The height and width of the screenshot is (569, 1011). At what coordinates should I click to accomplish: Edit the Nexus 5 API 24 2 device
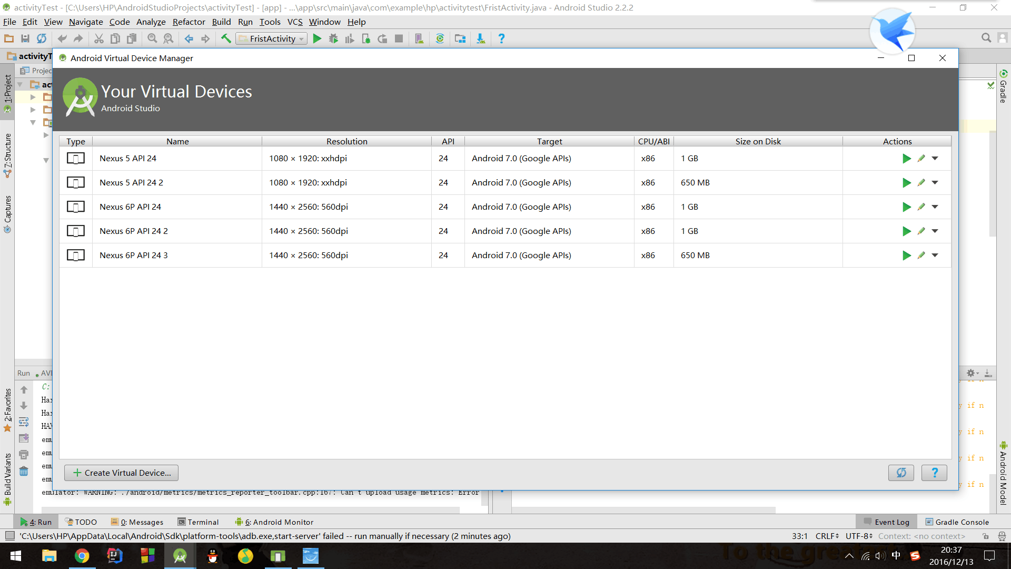[921, 183]
